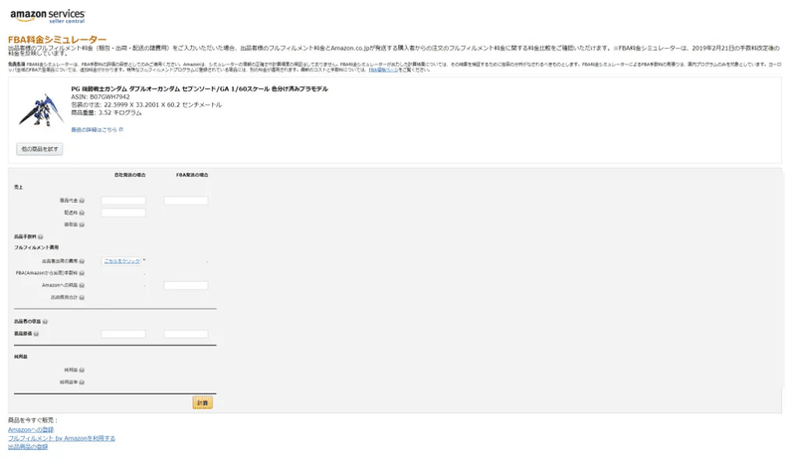Click the product title starting with PG
The image size is (796, 460).
200,88
